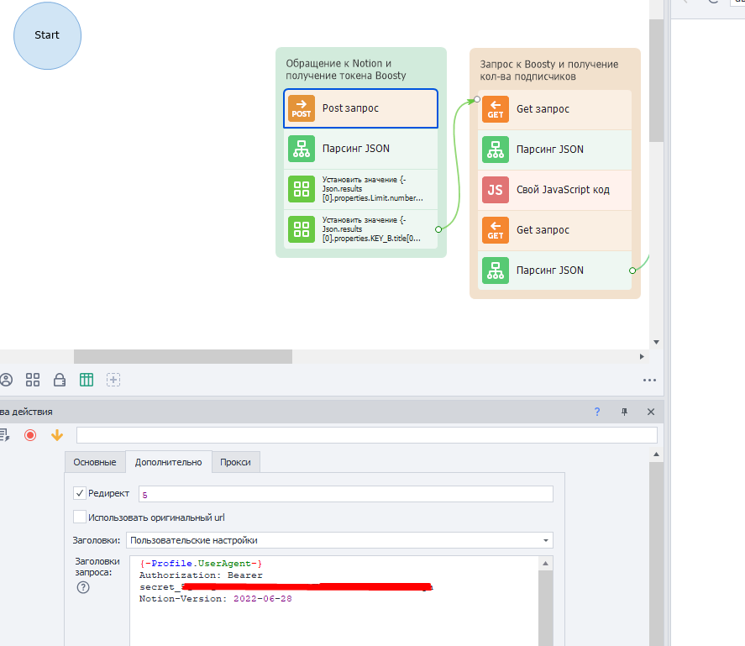Click the canvas horizontal scrollbar thumb
Image resolution: width=745 pixels, height=646 pixels.
pos(183,356)
